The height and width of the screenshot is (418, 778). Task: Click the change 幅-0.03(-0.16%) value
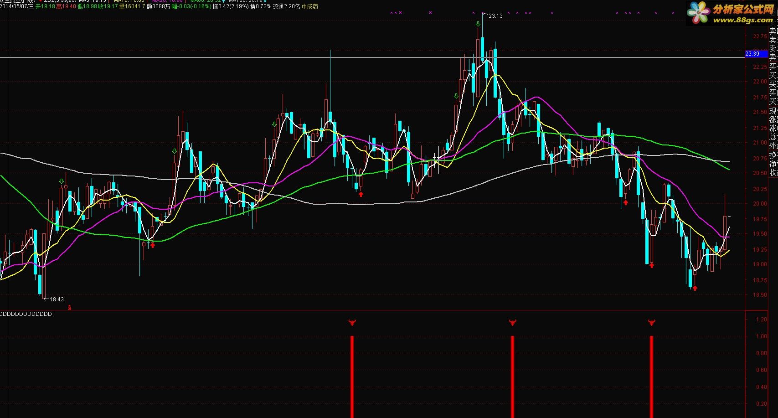[191, 7]
